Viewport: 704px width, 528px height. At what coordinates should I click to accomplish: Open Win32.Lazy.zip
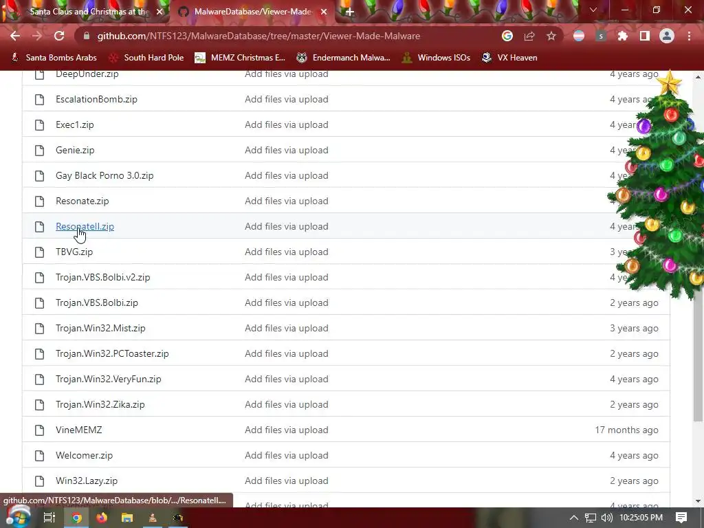click(x=87, y=481)
